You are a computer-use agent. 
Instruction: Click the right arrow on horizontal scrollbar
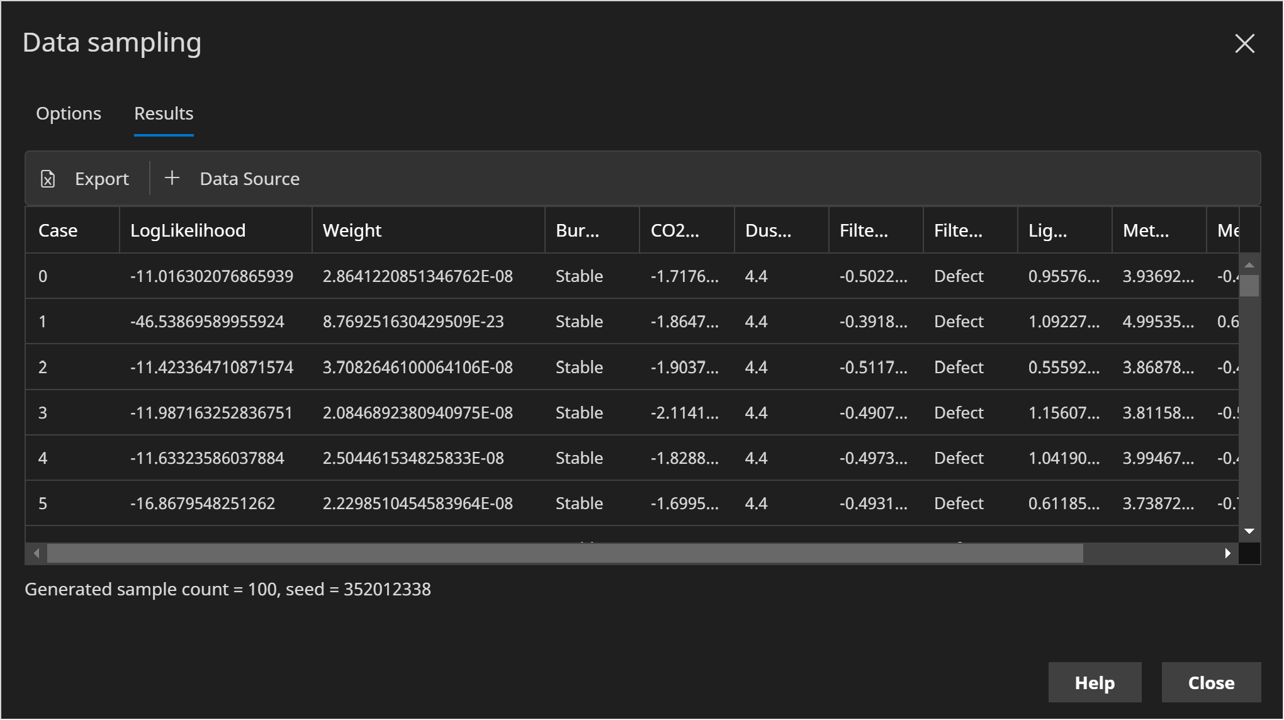click(x=1228, y=553)
